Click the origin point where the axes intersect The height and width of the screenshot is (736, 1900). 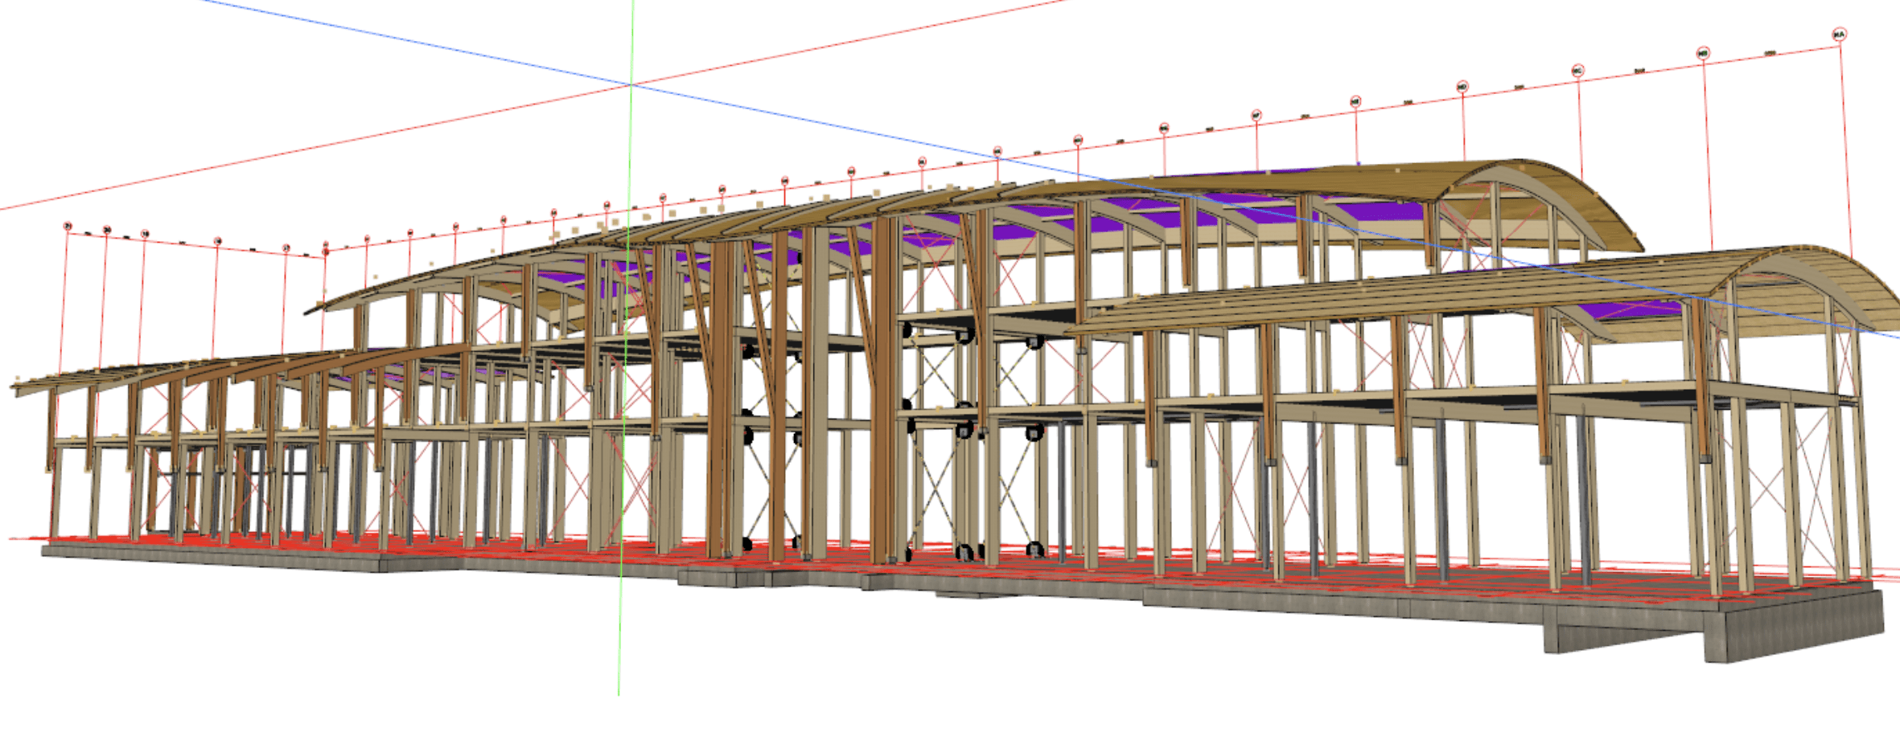point(631,84)
